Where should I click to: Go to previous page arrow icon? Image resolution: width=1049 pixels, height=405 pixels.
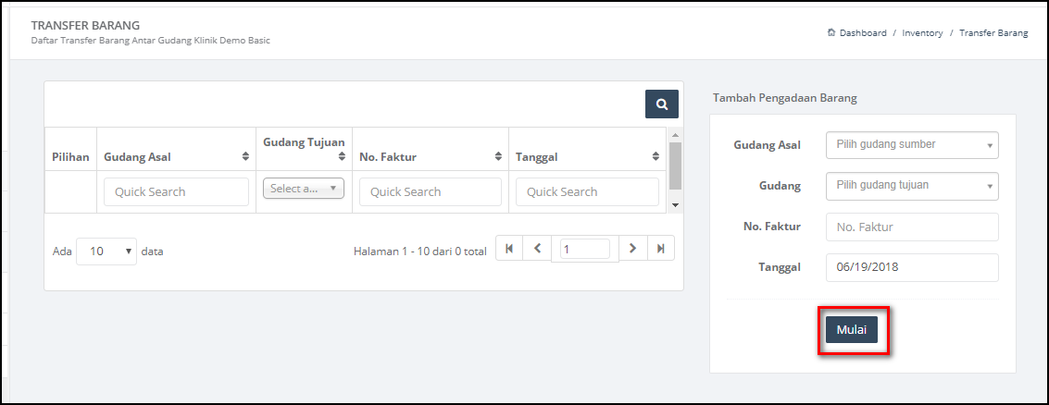537,248
